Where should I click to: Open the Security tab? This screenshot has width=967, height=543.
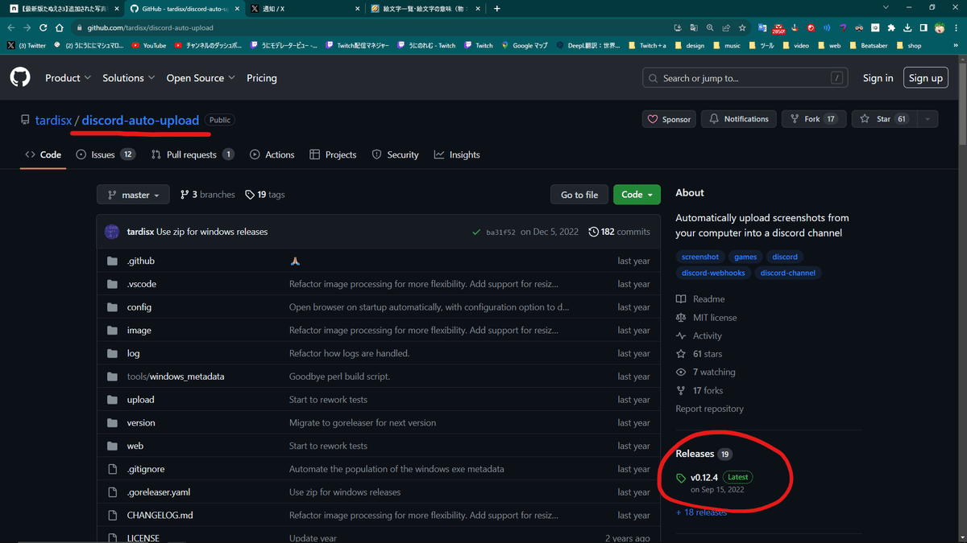pyautogui.click(x=395, y=154)
